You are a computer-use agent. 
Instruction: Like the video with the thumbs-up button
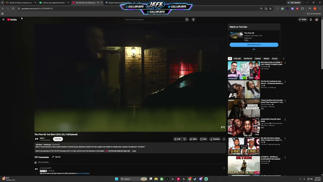pyautogui.click(x=177, y=139)
